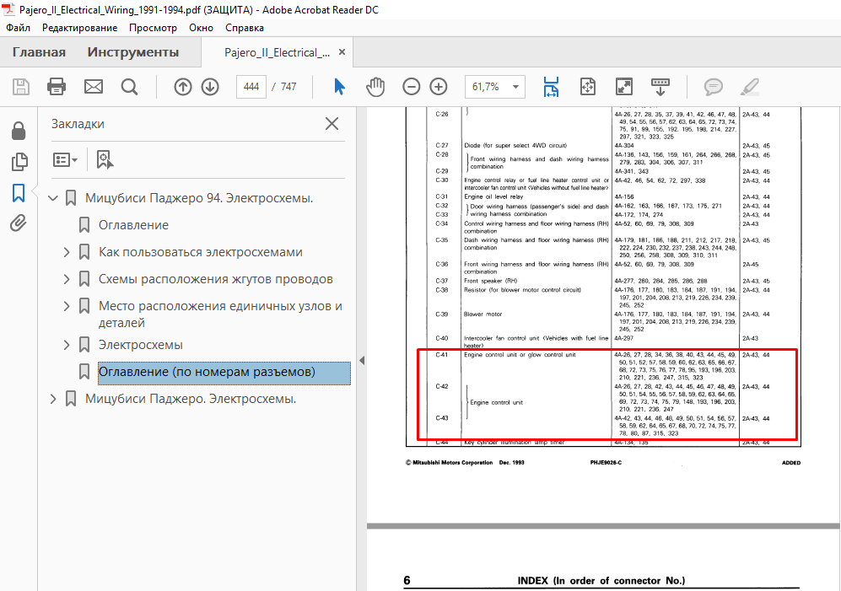841x591 pixels.
Task: Toggle the Bookmarks panel sidebar icon
Action: pos(18,193)
